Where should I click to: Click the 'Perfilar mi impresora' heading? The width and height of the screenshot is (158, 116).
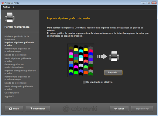pos(17,27)
